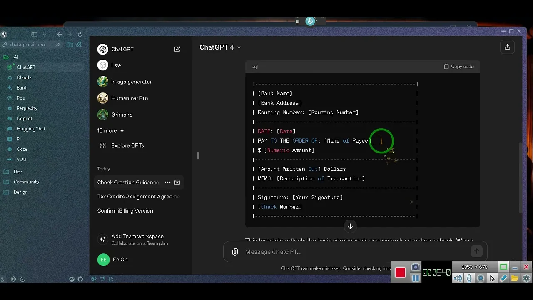The width and height of the screenshot is (533, 300).
Task: Pause the screen recording
Action: 416,278
